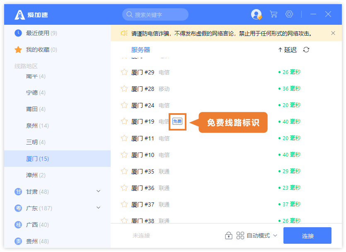The height and width of the screenshot is (252, 346).
Task: Select the 厦门 (15) region
Action: (57, 159)
